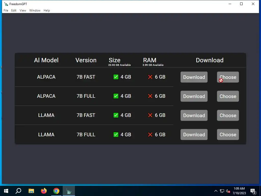This screenshot has height=196, width=261.
Task: Maximize the FreedomGPT window
Action: (x=241, y=4)
